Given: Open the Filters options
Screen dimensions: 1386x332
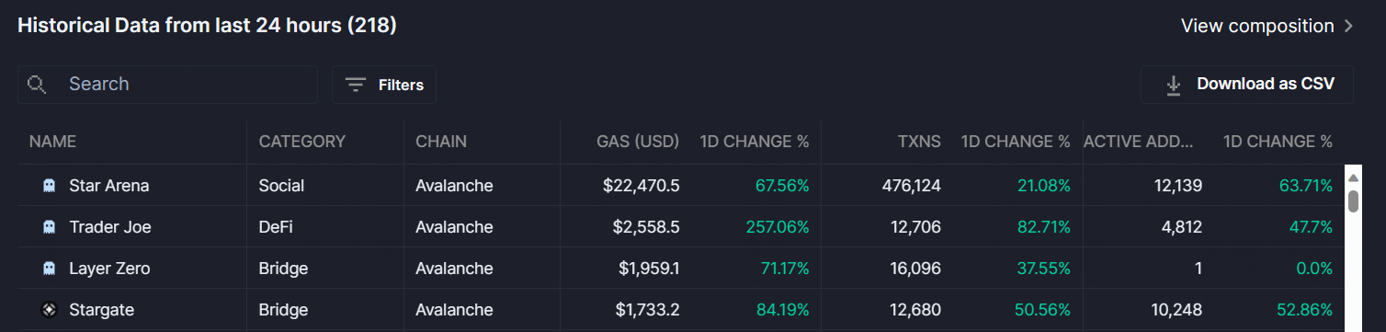Looking at the screenshot, I should click(x=384, y=85).
